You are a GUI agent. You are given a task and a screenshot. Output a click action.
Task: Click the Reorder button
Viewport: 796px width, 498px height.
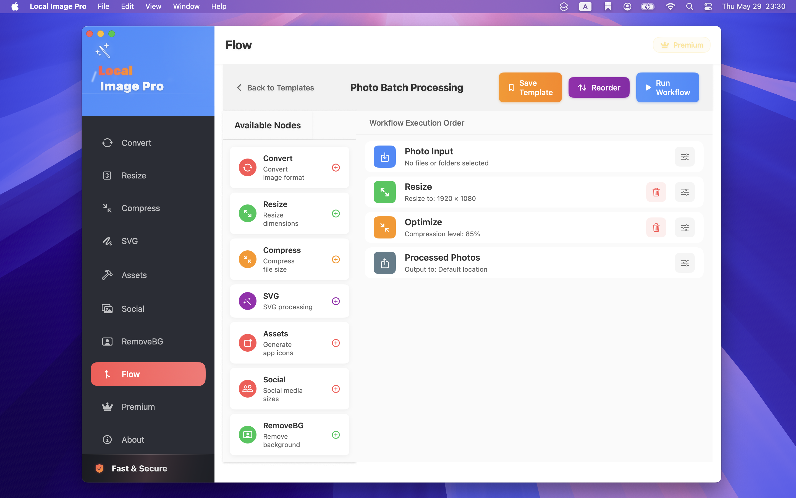[x=599, y=88]
